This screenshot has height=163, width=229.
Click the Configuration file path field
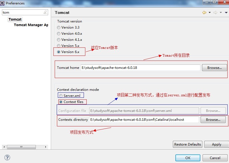click(x=144, y=111)
